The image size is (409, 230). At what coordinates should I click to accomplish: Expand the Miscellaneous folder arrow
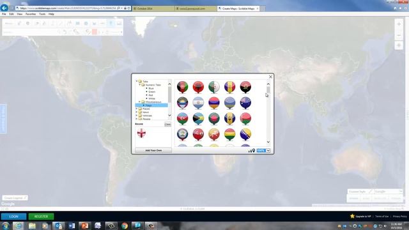[140, 102]
